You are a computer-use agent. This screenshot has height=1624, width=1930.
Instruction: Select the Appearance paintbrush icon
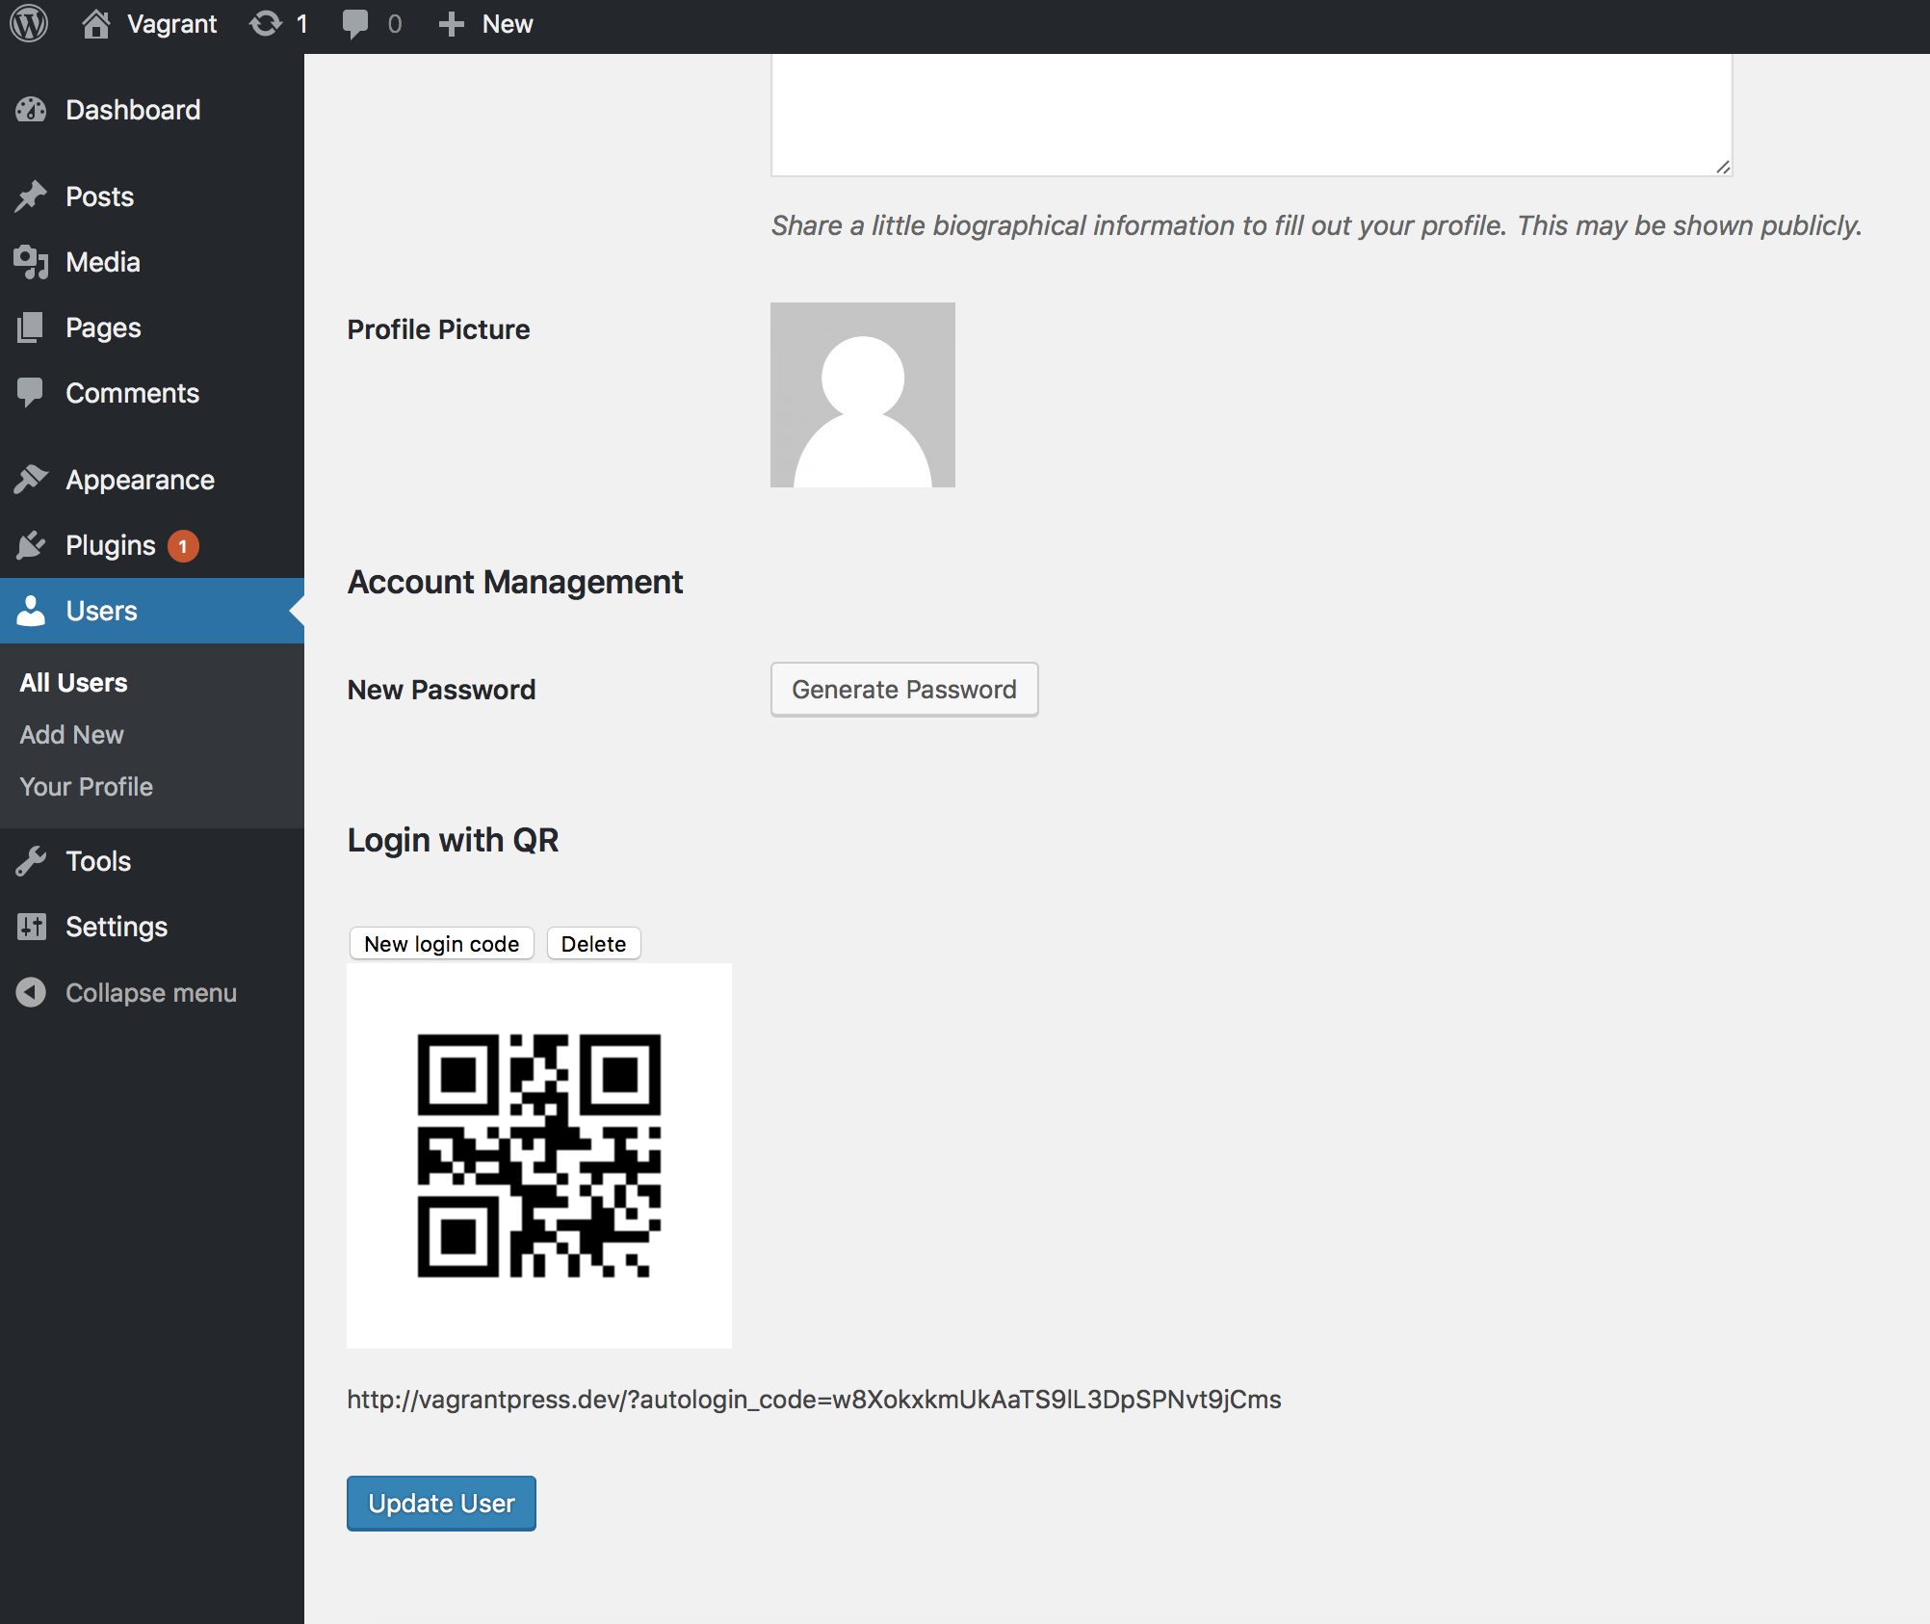coord(32,479)
